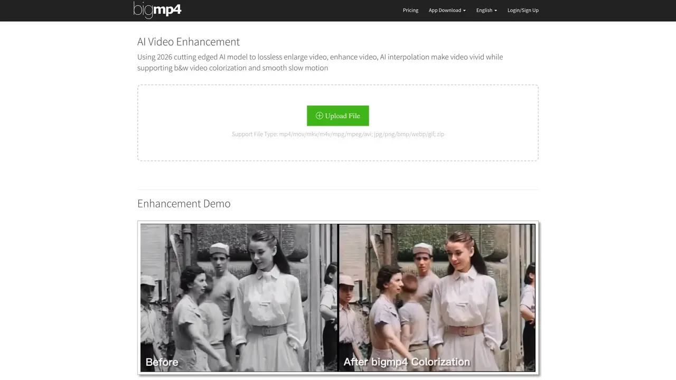The height and width of the screenshot is (380, 676).
Task: Click the description text about 2026 AI model
Action: point(320,62)
